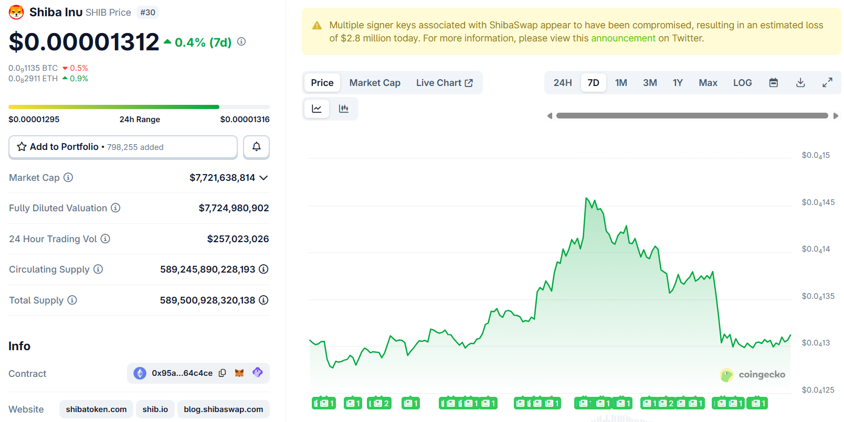Click the warning triangle icon in alert

317,25
